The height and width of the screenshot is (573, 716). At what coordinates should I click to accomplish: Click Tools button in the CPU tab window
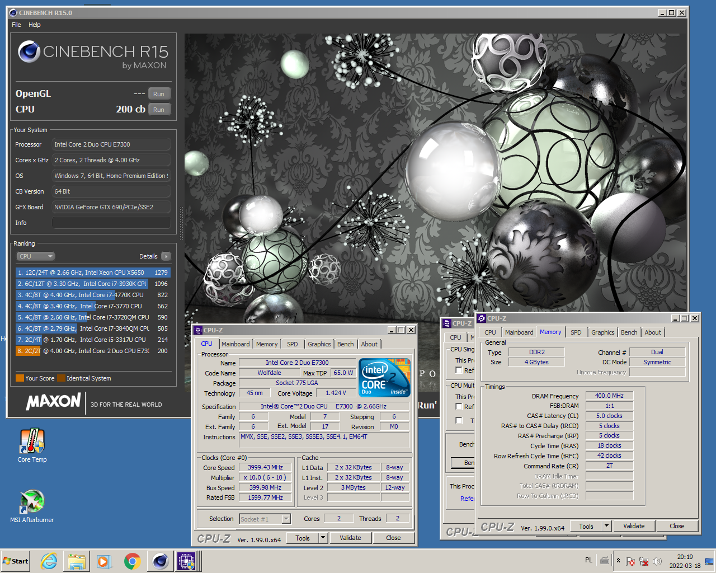point(303,538)
